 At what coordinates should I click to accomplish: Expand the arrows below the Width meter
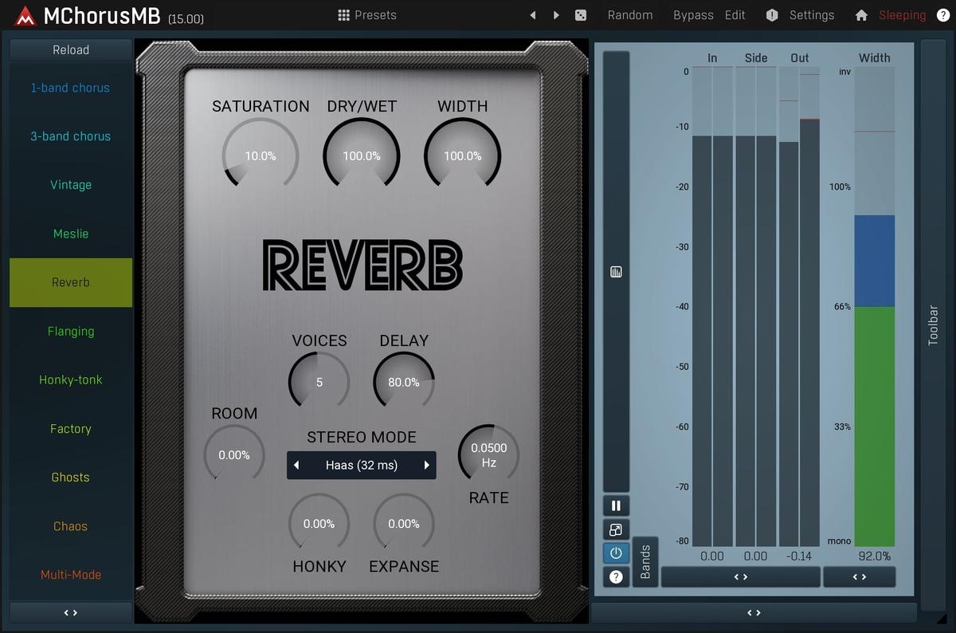[859, 576]
